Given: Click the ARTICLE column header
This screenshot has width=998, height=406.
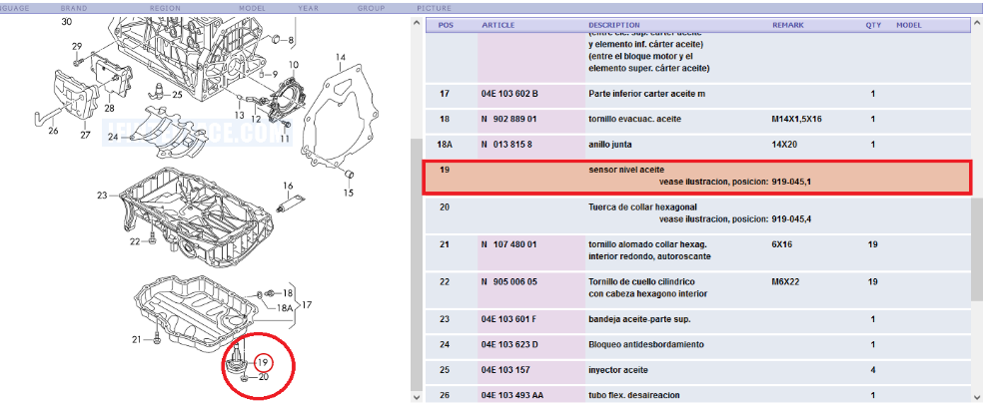Looking at the screenshot, I should click(498, 25).
